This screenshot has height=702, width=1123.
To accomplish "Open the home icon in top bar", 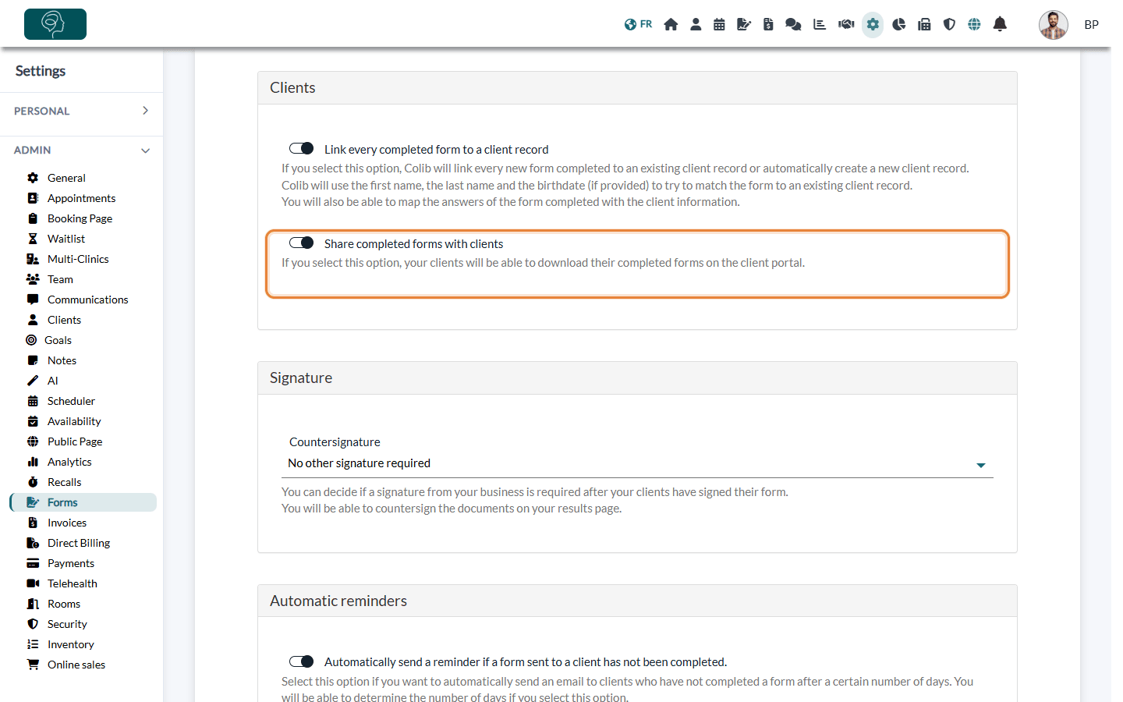I will (x=671, y=24).
